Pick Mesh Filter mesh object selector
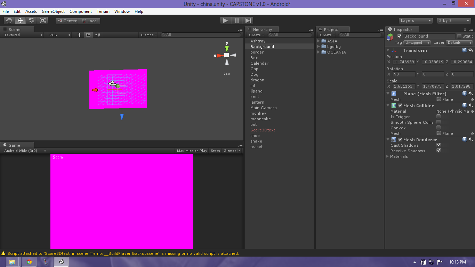 (x=472, y=99)
